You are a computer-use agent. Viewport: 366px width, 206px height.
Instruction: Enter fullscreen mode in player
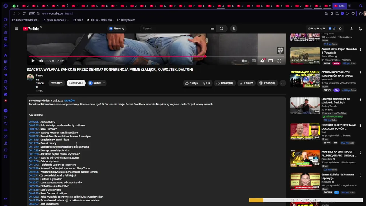point(279,61)
